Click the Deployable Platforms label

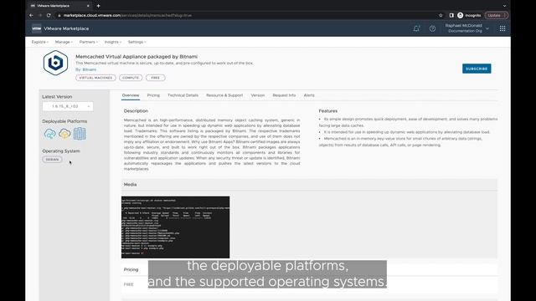click(x=64, y=121)
